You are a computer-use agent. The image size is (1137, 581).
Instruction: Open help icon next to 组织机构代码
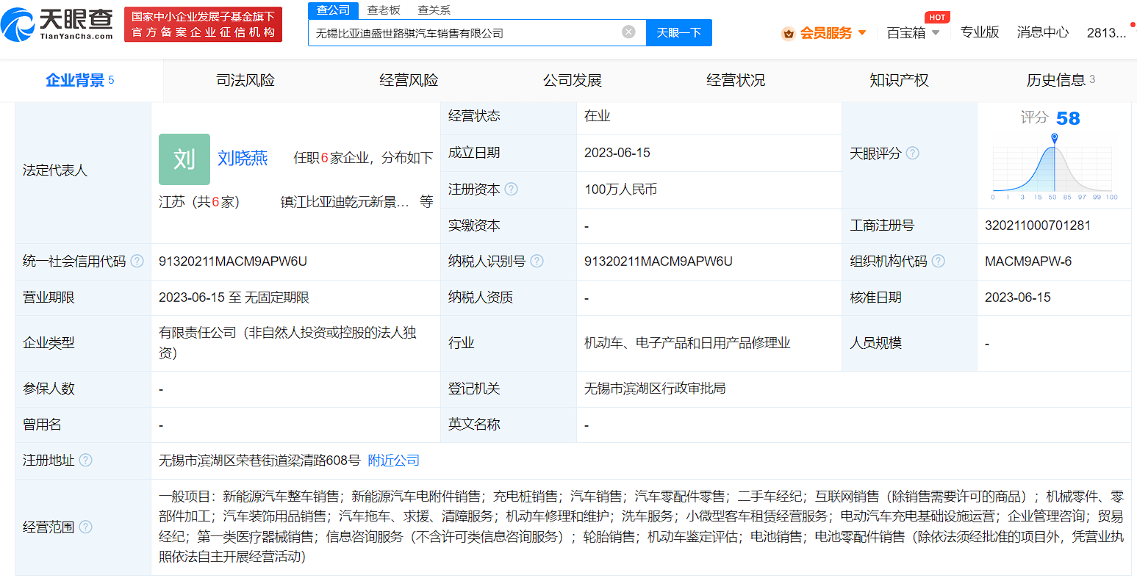938,261
